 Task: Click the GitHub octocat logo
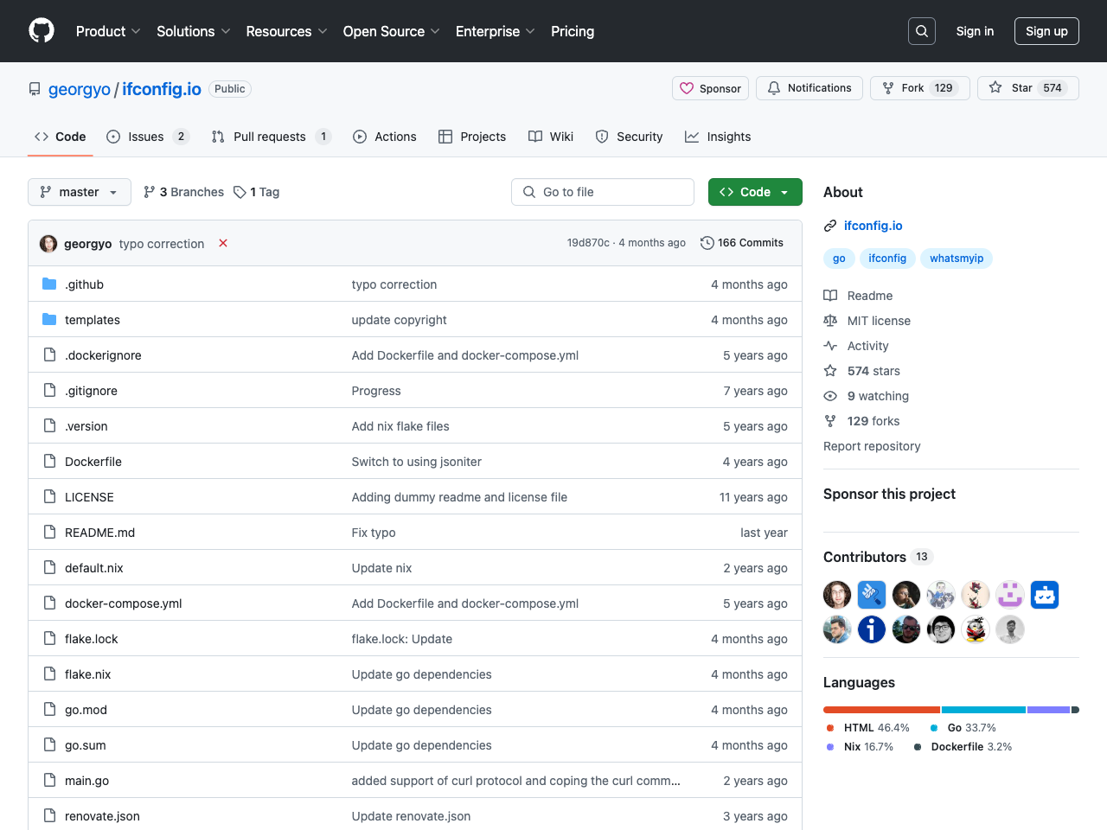[42, 31]
